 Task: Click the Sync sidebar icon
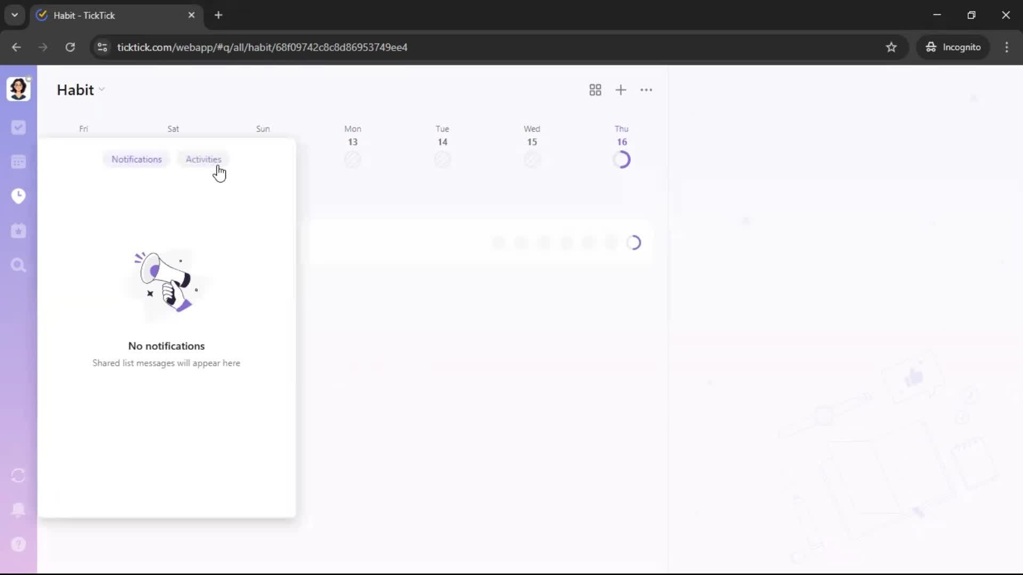click(x=18, y=475)
